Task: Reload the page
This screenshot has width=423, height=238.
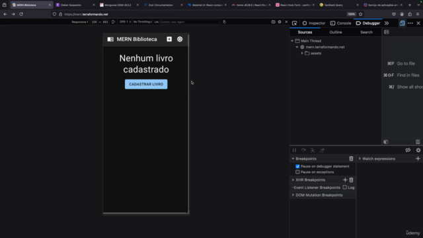Action: pos(21,14)
